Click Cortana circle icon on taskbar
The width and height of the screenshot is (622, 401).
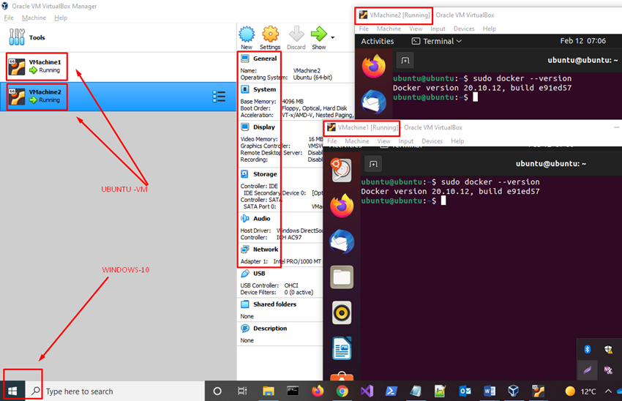point(217,391)
